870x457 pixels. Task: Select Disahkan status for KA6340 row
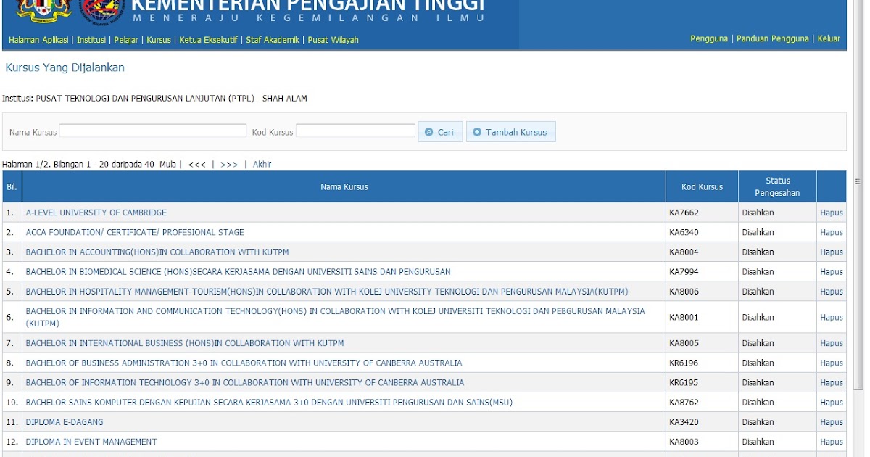[758, 233]
